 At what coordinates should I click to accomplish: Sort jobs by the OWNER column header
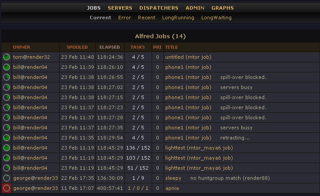(x=22, y=47)
